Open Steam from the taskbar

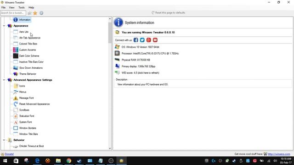coord(79,161)
